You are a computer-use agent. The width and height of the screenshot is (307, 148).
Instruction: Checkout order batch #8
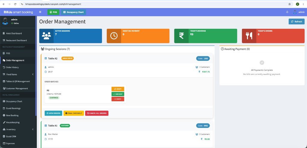pos(118,94)
